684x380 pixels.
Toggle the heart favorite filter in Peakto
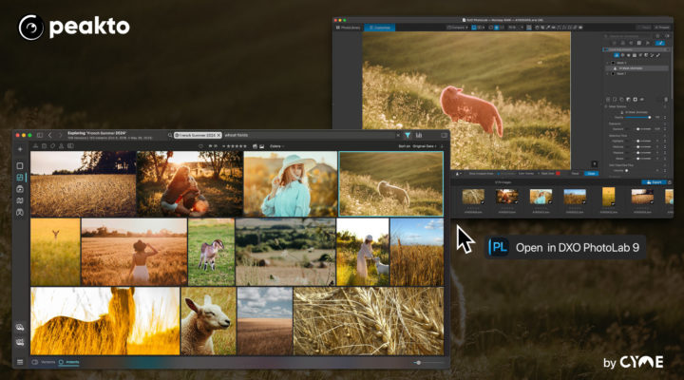tap(200, 146)
